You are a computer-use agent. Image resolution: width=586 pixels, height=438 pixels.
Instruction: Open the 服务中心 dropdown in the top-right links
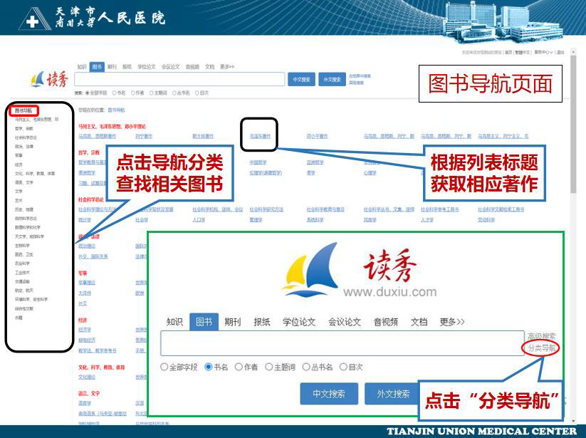[x=543, y=52]
